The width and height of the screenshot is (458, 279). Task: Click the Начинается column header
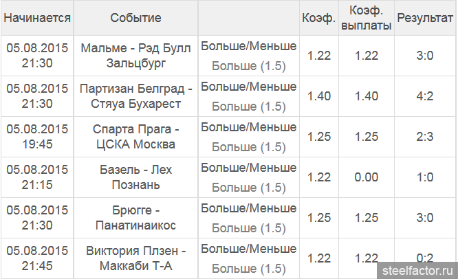tap(37, 17)
